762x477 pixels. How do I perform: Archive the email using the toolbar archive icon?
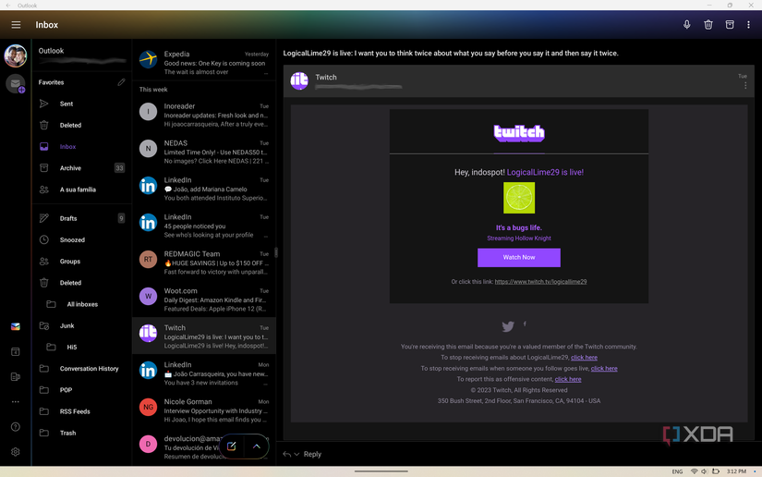(730, 25)
